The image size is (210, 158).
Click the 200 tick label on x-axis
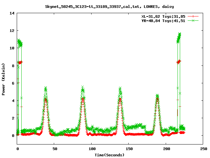click(165, 149)
